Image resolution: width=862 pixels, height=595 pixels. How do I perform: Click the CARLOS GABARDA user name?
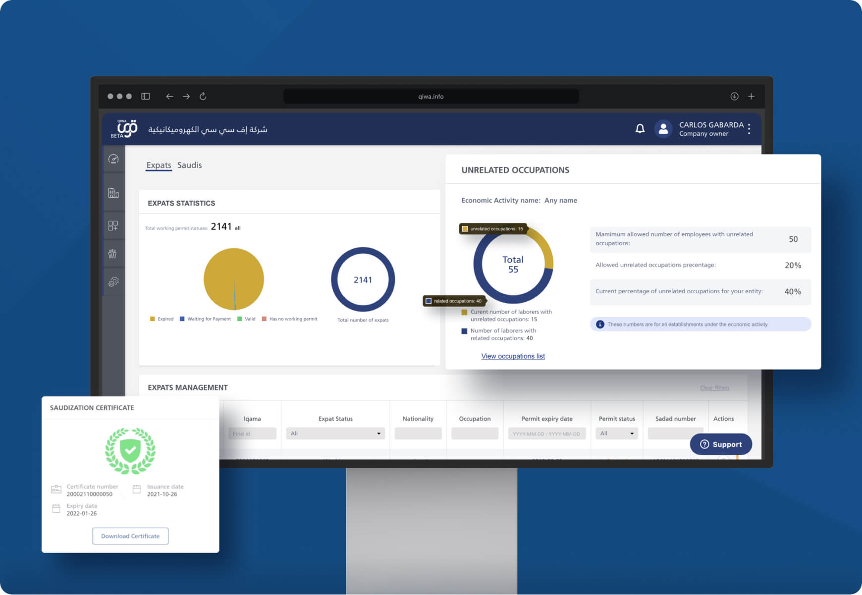[711, 125]
